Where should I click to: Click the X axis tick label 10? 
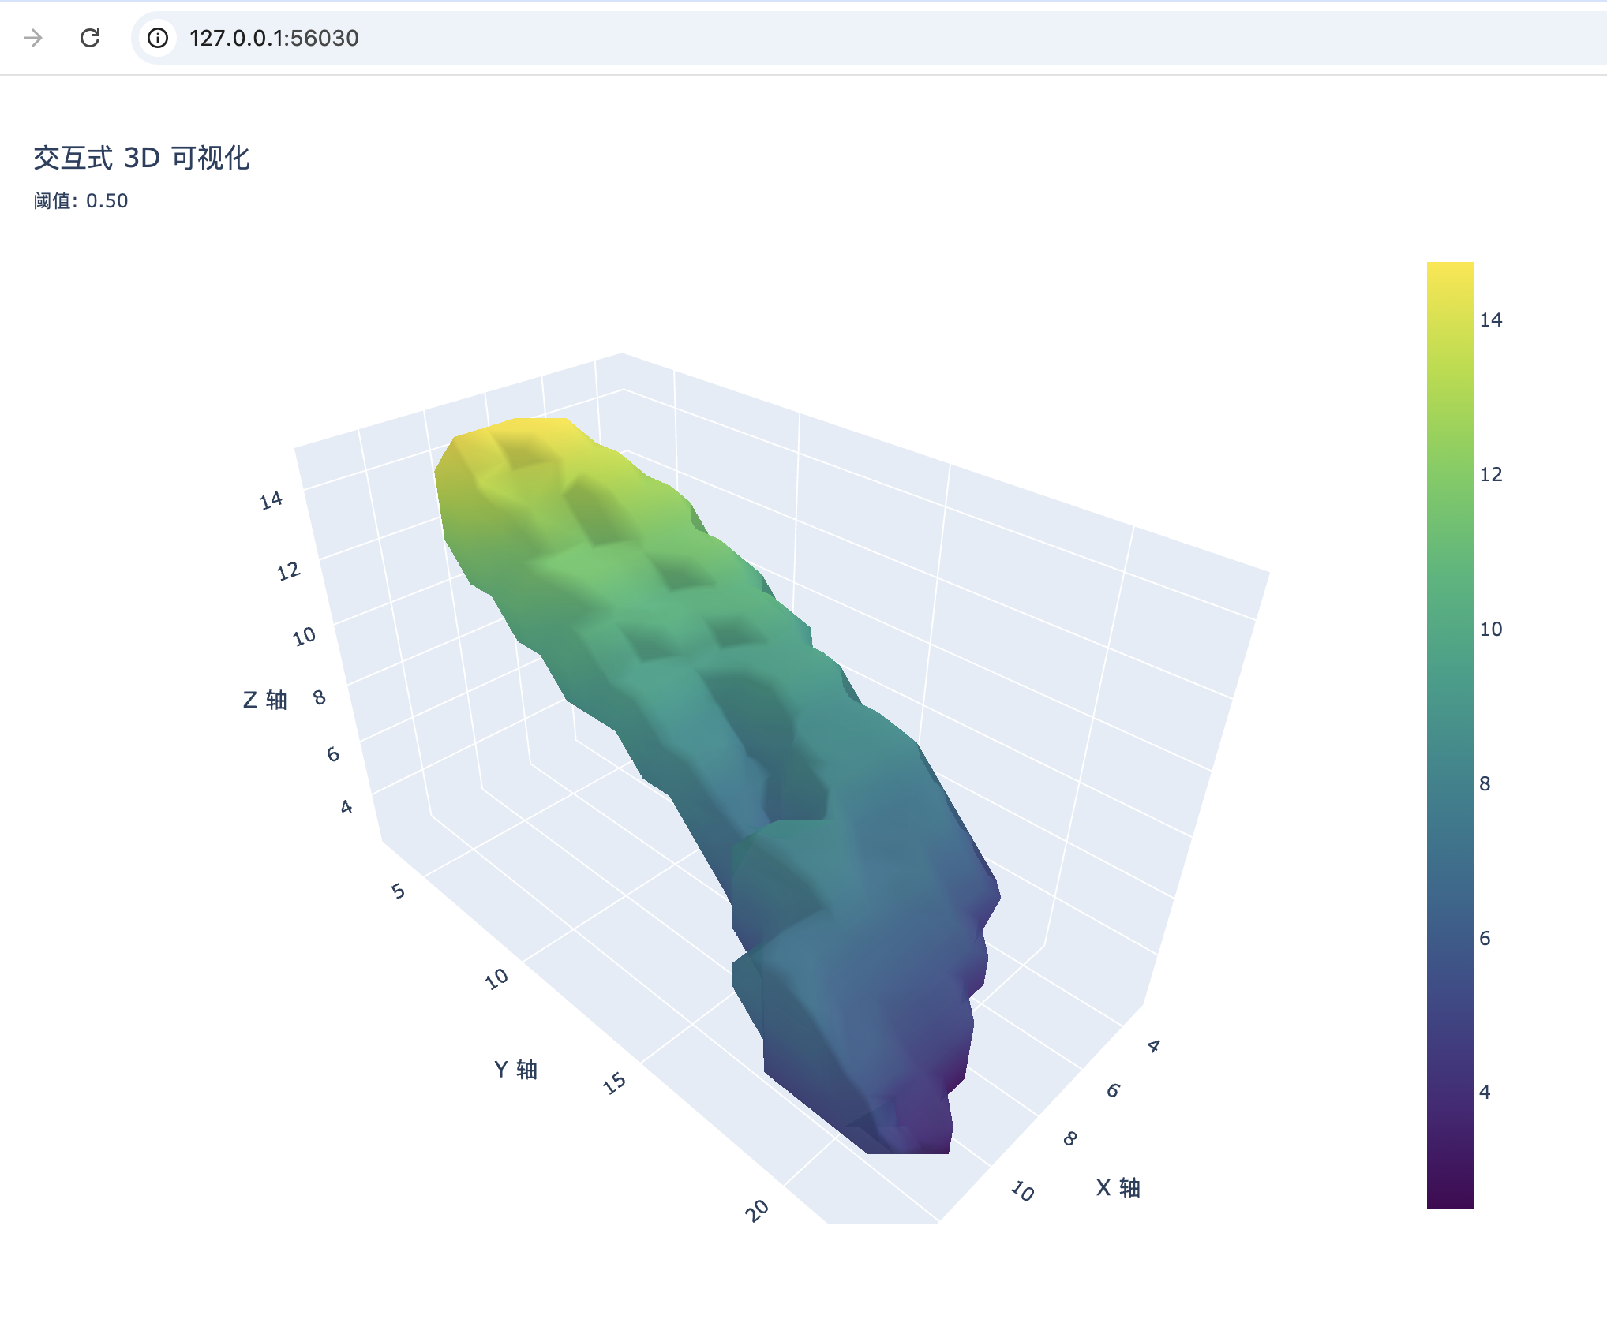tap(1022, 1190)
